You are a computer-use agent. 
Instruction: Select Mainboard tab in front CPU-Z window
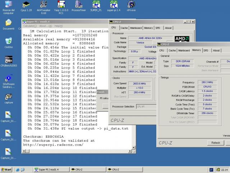(184, 50)
